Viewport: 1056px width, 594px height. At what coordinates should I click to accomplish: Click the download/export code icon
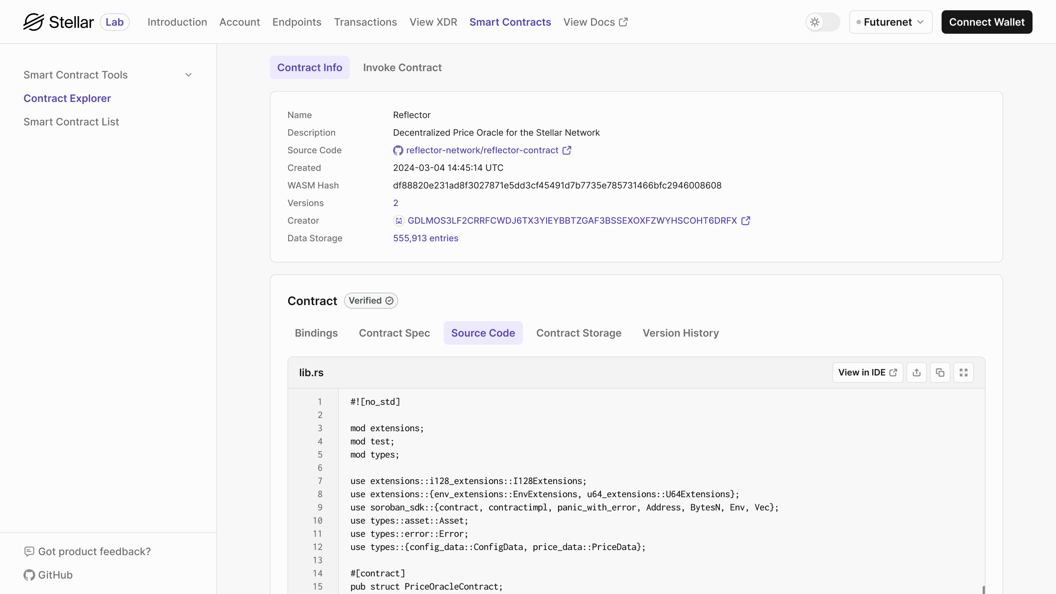coord(917,373)
